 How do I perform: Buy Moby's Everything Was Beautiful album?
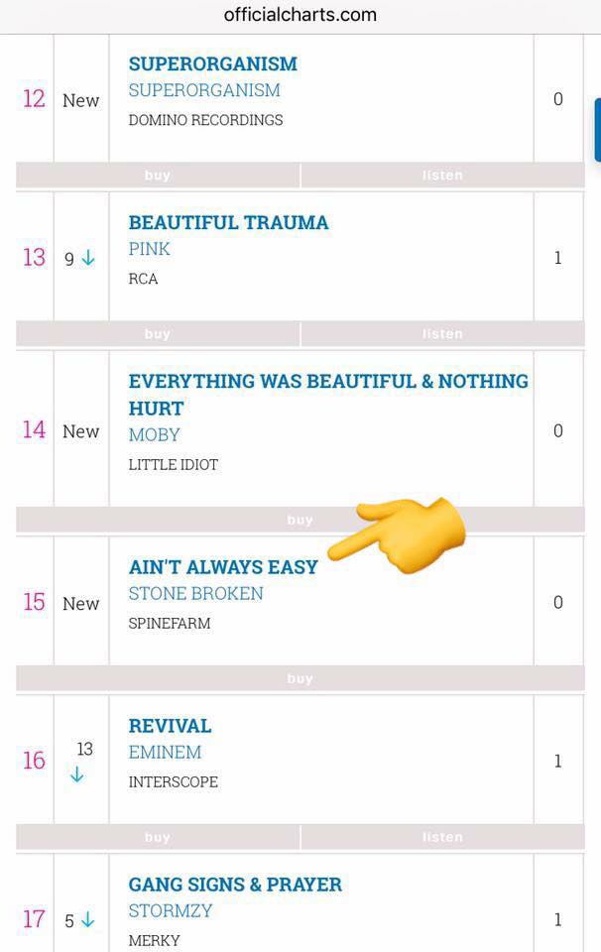300,520
